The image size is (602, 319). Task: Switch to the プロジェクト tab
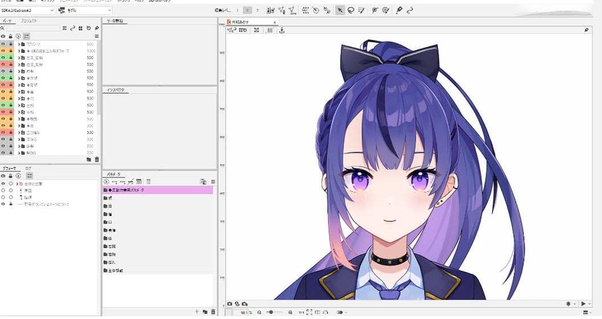(x=28, y=20)
